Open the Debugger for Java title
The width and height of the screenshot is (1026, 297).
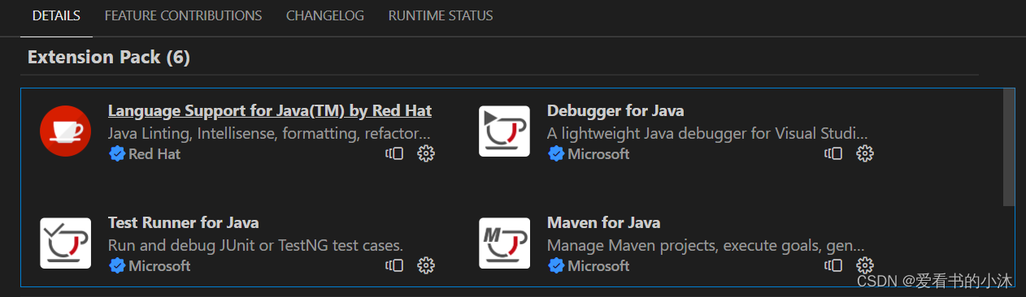tap(615, 110)
